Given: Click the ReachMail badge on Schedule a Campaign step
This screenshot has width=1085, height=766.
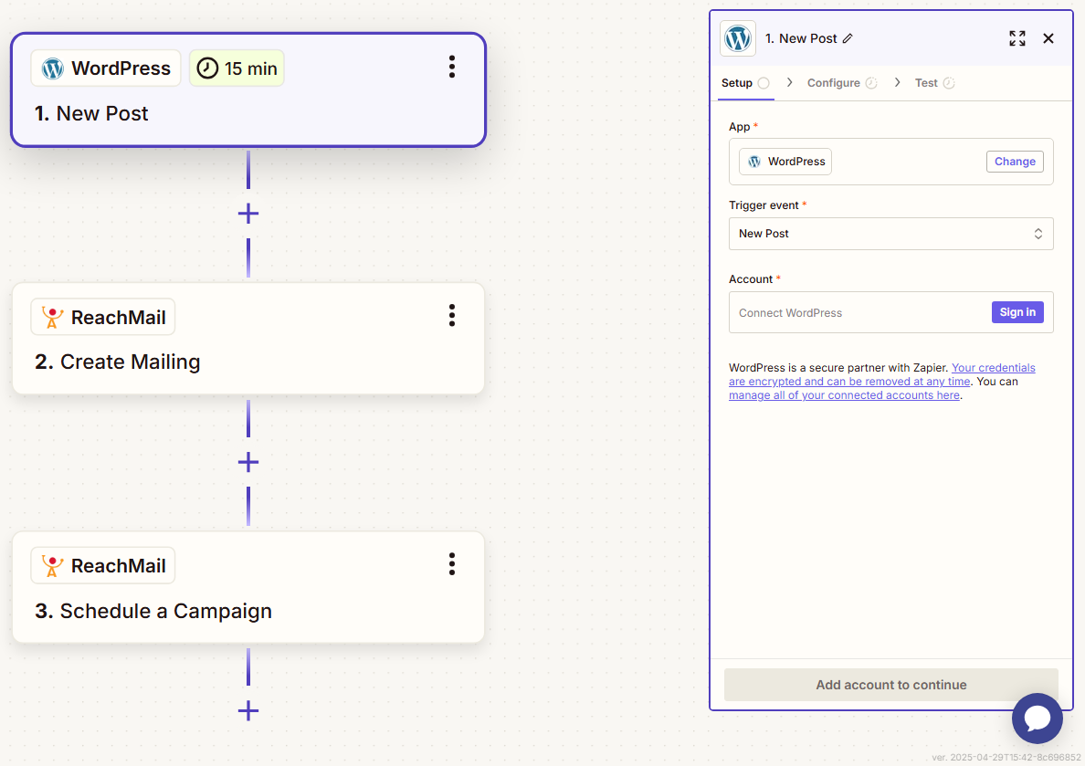Looking at the screenshot, I should coord(103,565).
